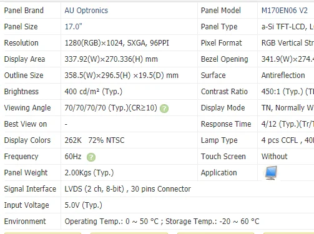This screenshot has height=234, width=314.
Task: Select the 17.0" panel size value
Action: coord(73,27)
